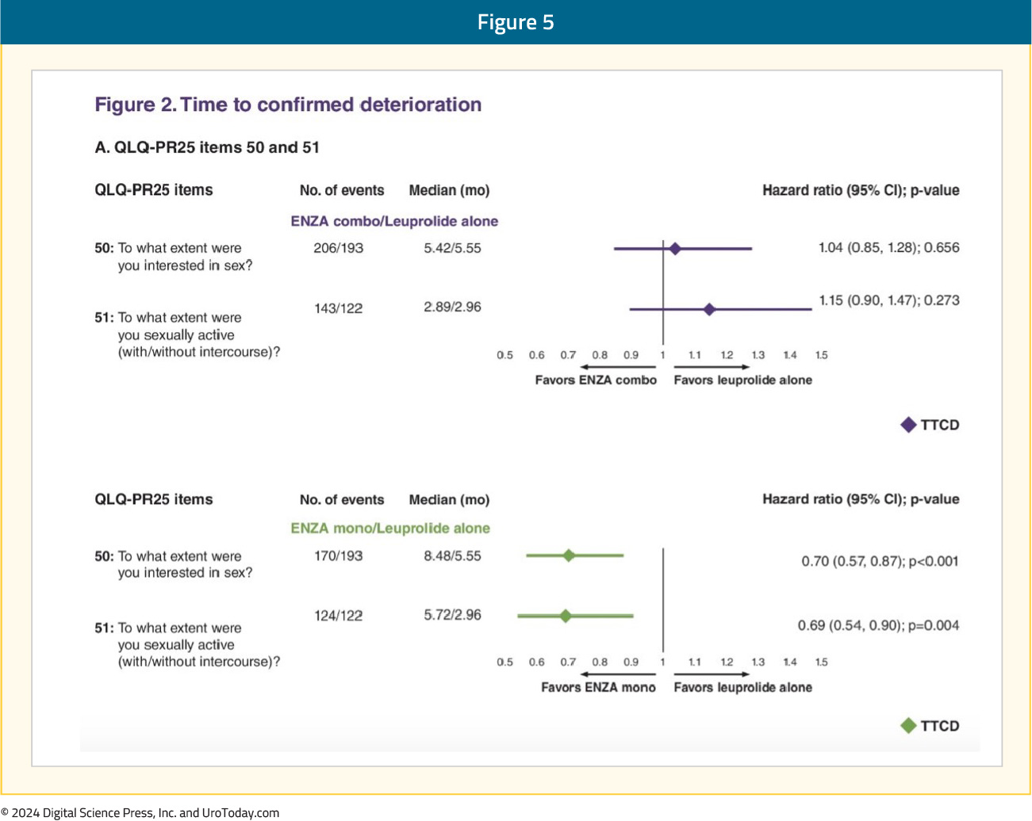
Task: Click the 'Favors ENZA mono' label
Action: click(x=598, y=687)
